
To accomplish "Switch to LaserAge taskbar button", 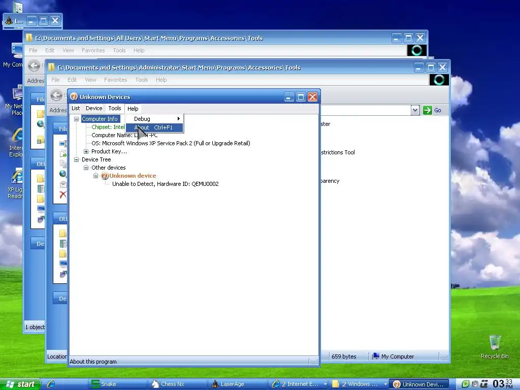I will click(238, 384).
